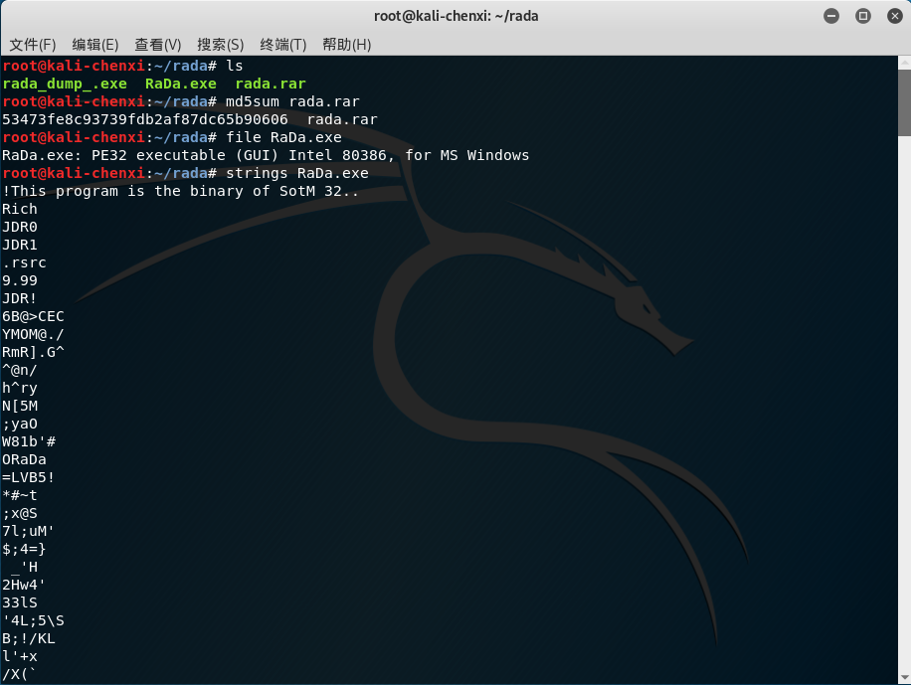Click the ''4L;5\S' string line
The height and width of the screenshot is (685, 911).
[33, 621]
